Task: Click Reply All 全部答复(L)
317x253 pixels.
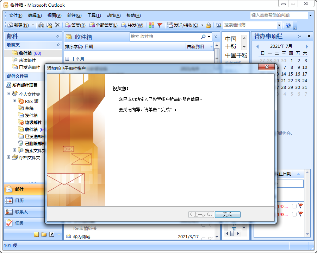Action: click(103, 25)
